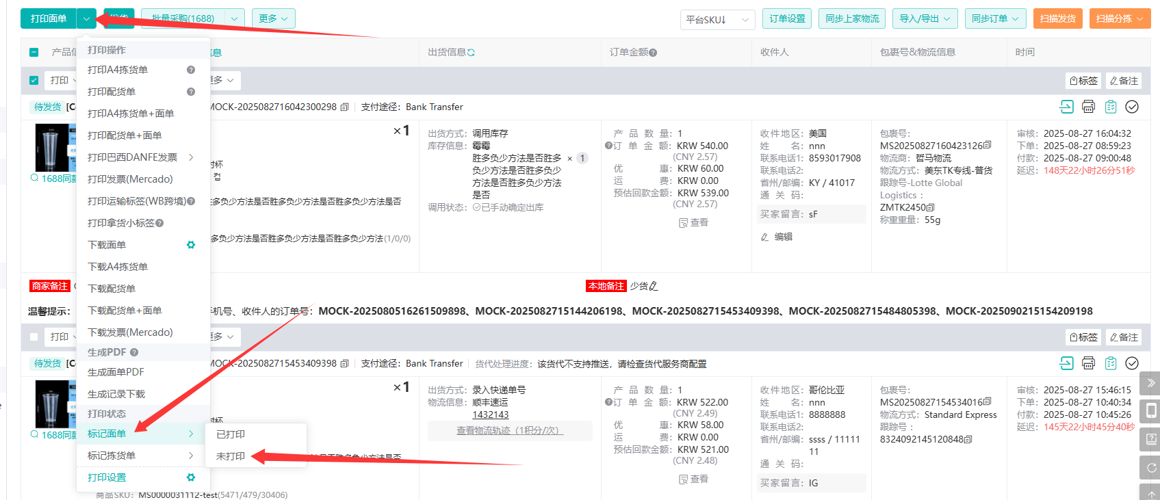Select 打印A4拣货单+面单 from the print menu
The width and height of the screenshot is (1160, 500).
(x=131, y=114)
